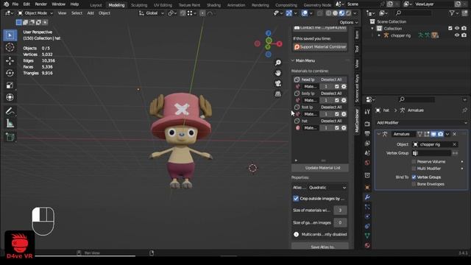
Task: Click the outliner filter funnel icon
Action: pos(452,13)
